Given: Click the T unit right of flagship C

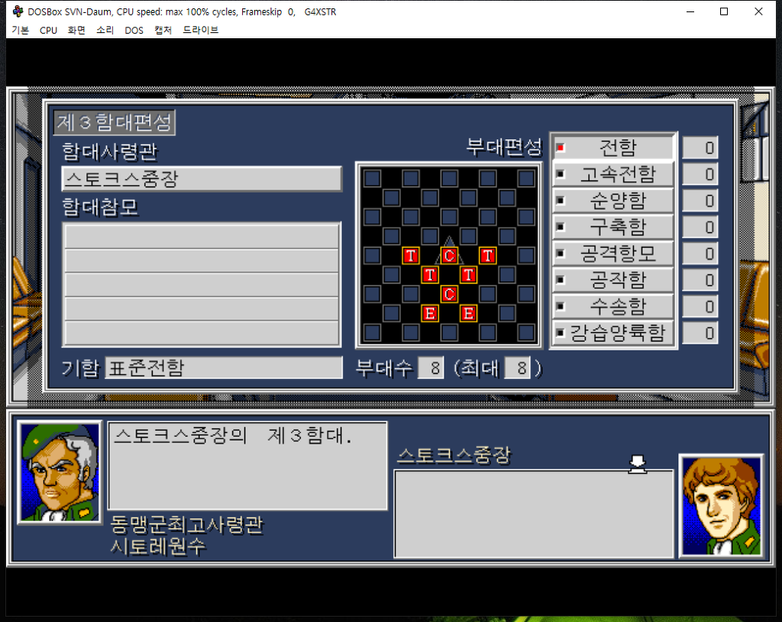Looking at the screenshot, I should pos(487,255).
